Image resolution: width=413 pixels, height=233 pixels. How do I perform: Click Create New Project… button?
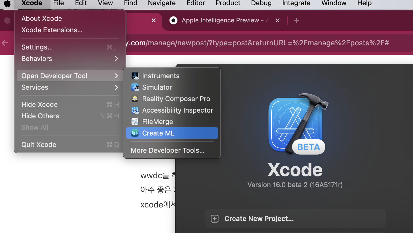pos(295,219)
